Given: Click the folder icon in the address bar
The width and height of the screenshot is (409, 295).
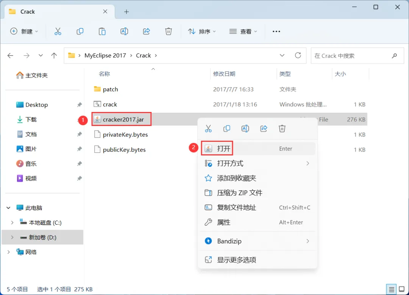Looking at the screenshot, I should (71, 55).
